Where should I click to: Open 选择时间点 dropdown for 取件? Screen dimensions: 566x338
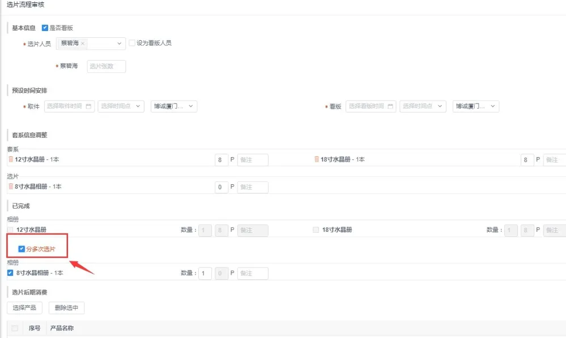(x=121, y=106)
